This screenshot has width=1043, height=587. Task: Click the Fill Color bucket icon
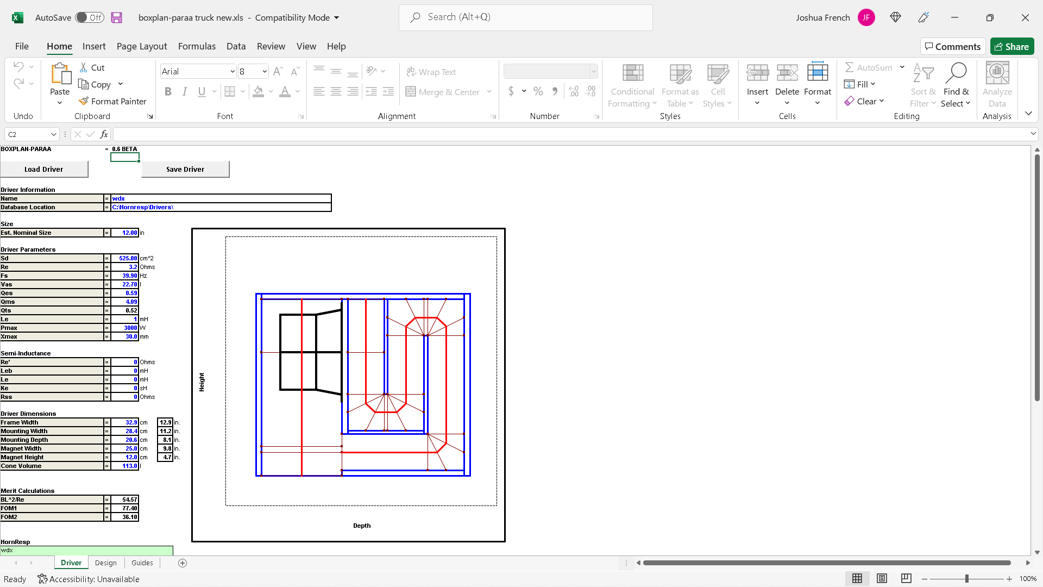point(259,91)
